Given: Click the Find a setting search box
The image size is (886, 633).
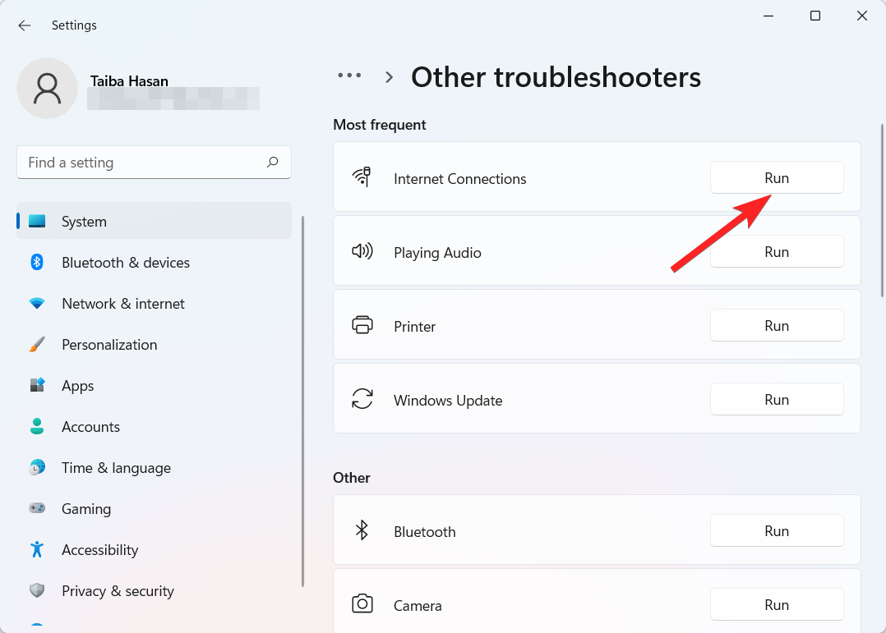Looking at the screenshot, I should (x=140, y=163).
